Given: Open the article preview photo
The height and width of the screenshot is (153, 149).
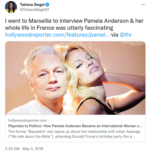Looking at the screenshot, I should (75, 78).
